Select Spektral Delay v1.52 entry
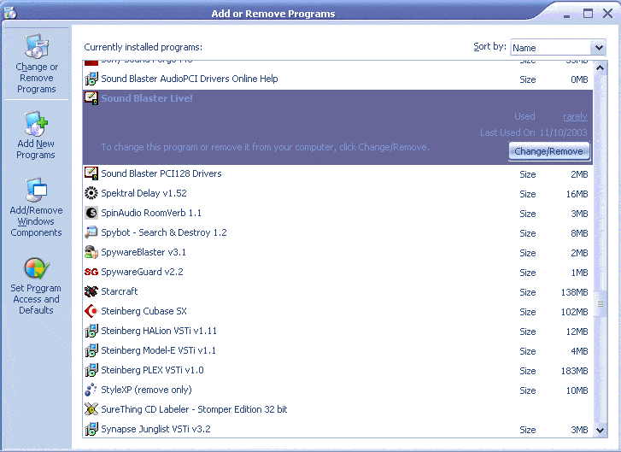 [337, 193]
